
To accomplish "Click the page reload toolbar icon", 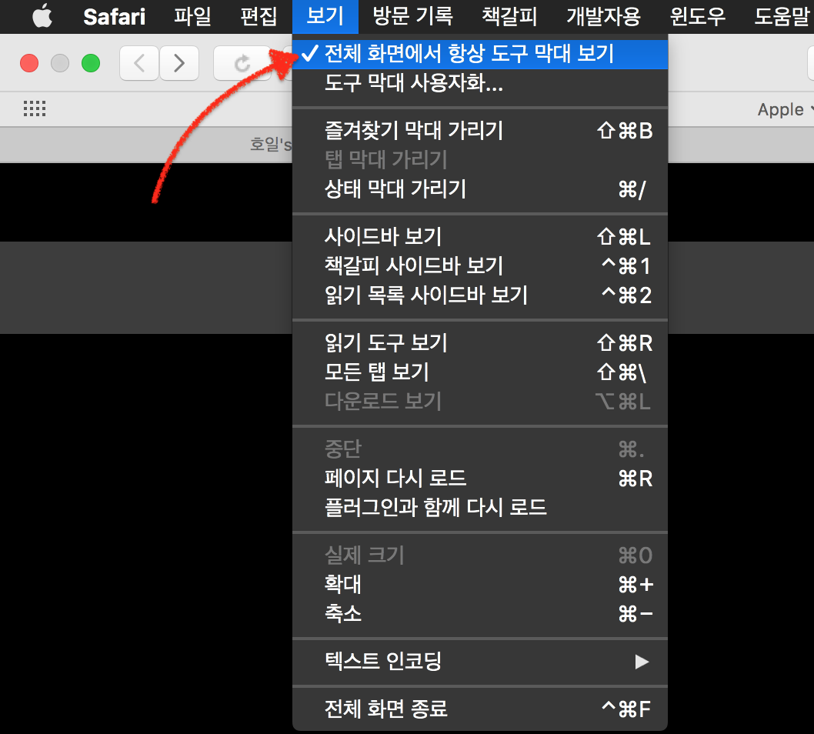I will 242,63.
